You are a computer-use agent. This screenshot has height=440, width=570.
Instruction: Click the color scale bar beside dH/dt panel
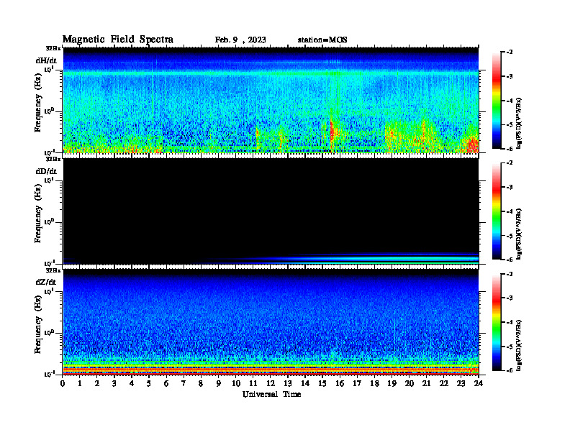pos(497,101)
